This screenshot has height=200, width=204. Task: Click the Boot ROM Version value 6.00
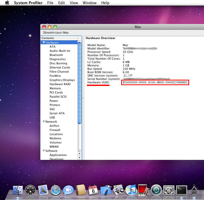(126, 72)
